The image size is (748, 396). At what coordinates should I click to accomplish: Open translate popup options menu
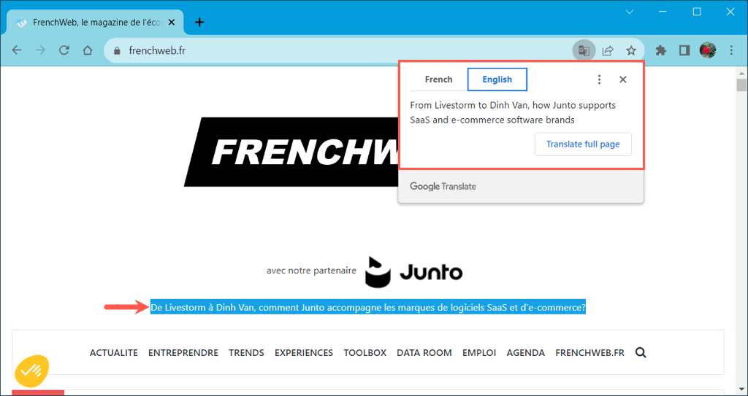(599, 79)
